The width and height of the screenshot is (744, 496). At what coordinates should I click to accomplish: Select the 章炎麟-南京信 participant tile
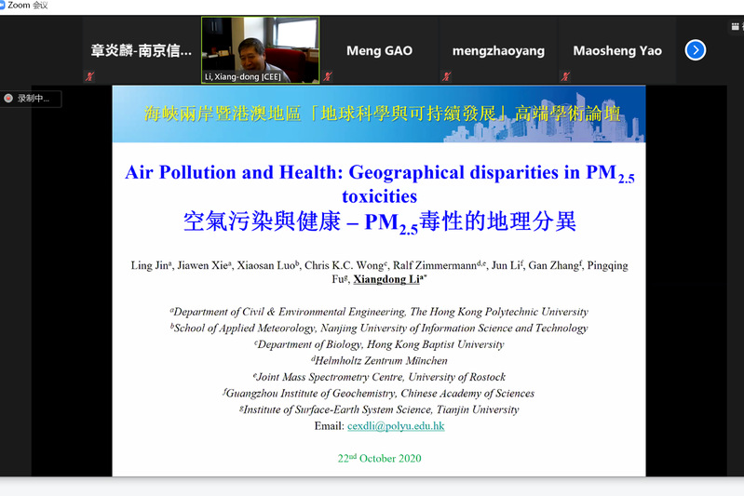click(x=142, y=50)
